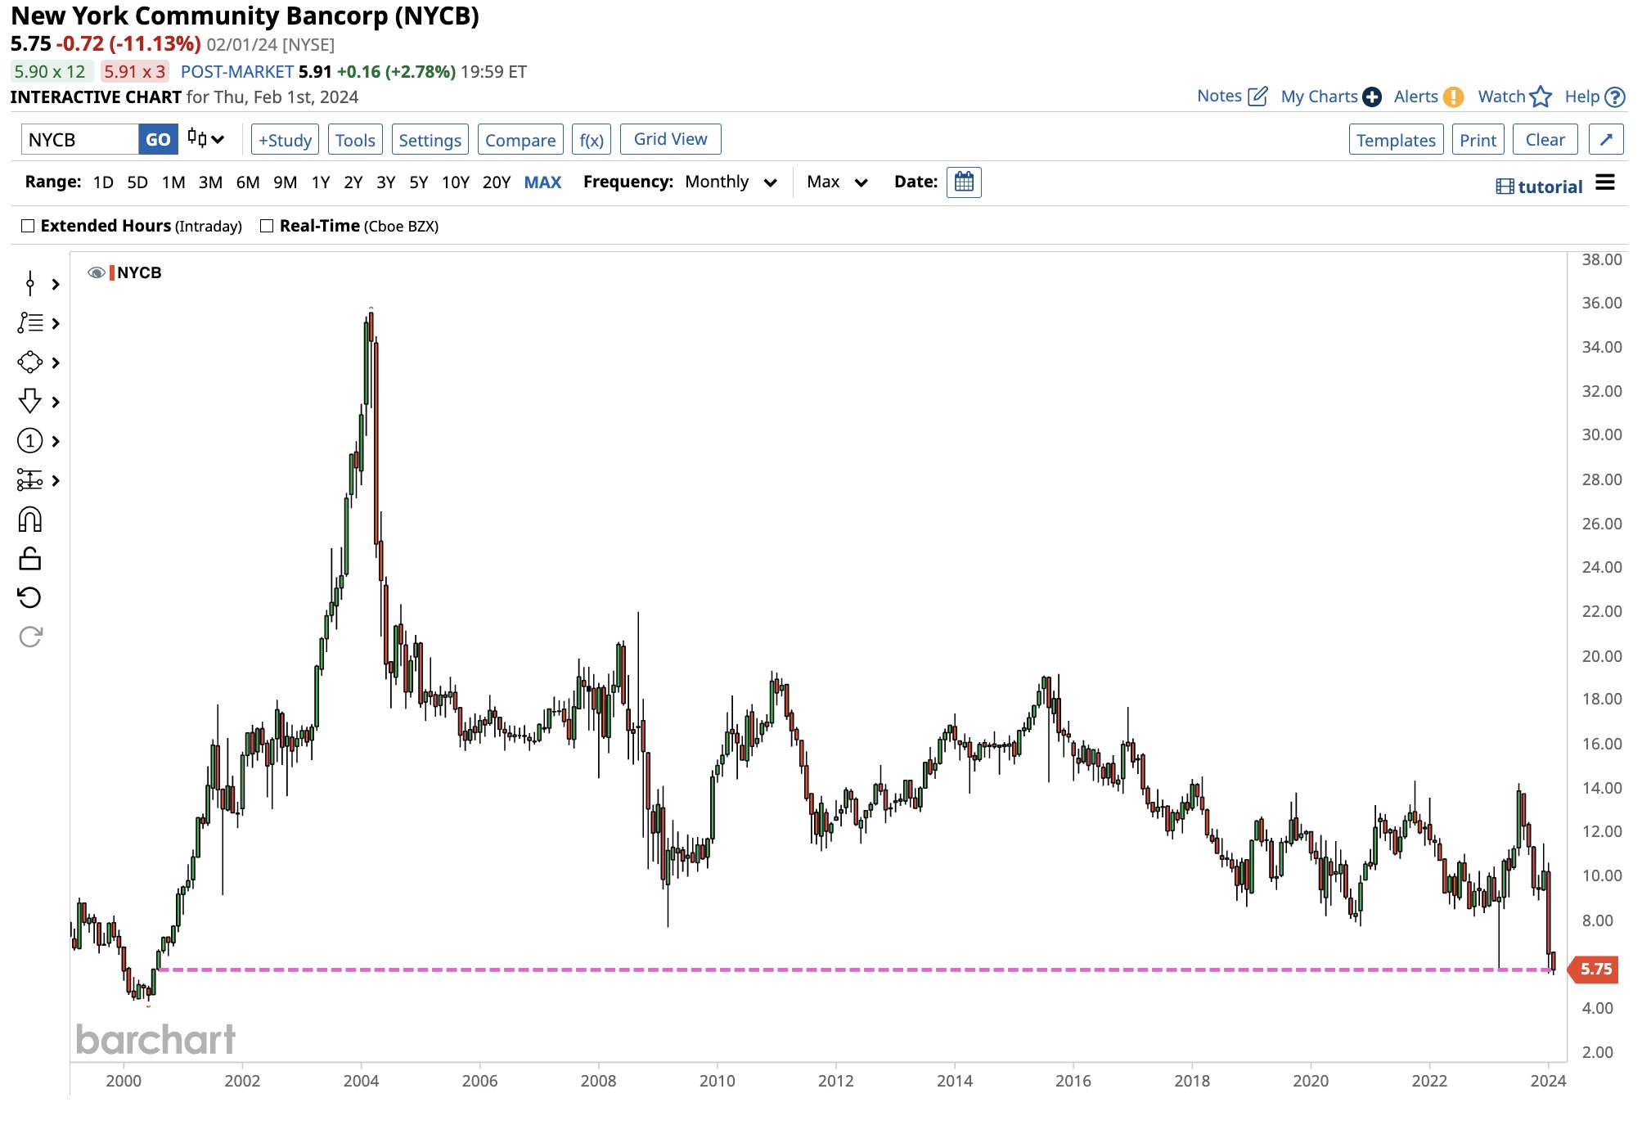Enable Extended Hours checkbox
The width and height of the screenshot is (1651, 1134).
click(x=28, y=226)
